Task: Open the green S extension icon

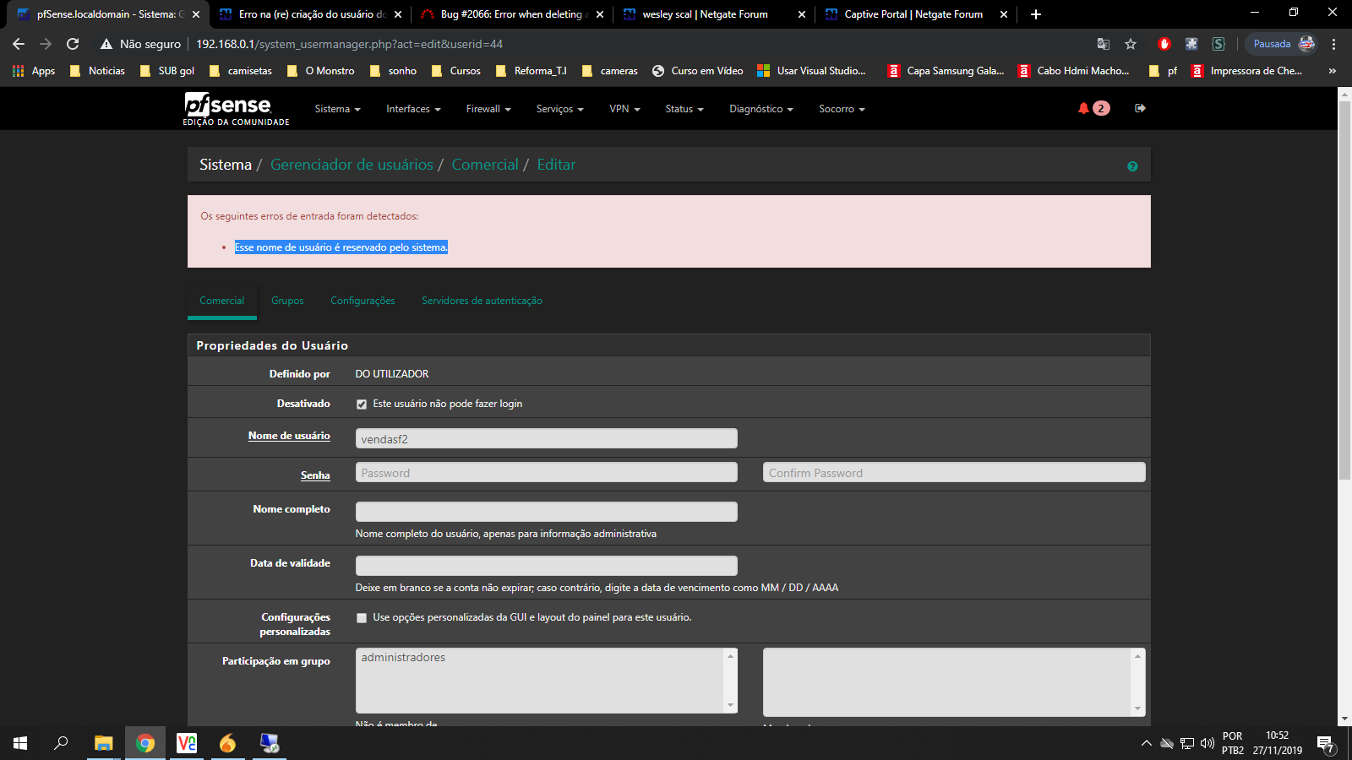Action: tap(1218, 44)
